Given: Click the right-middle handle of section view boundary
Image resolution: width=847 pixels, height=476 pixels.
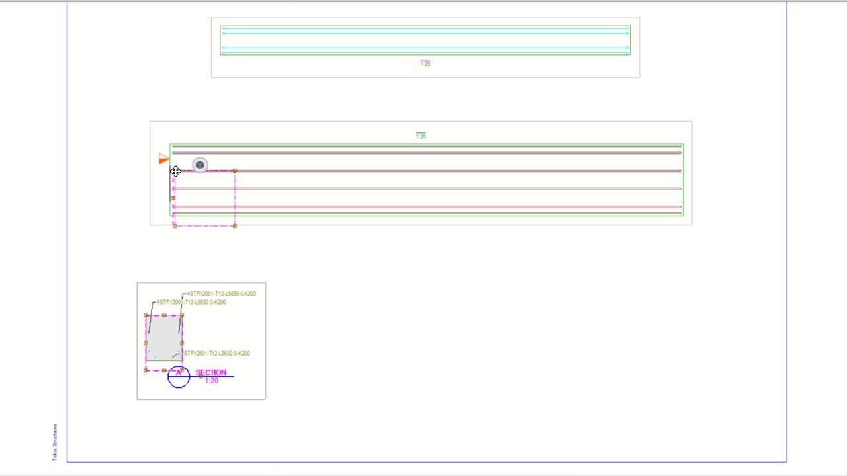Looking at the screenshot, I should pos(182,342).
